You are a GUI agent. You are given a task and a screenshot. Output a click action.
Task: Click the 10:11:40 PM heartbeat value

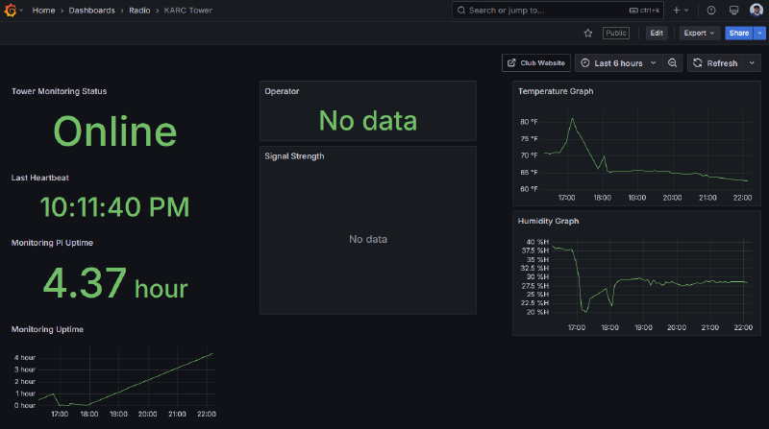(x=114, y=206)
